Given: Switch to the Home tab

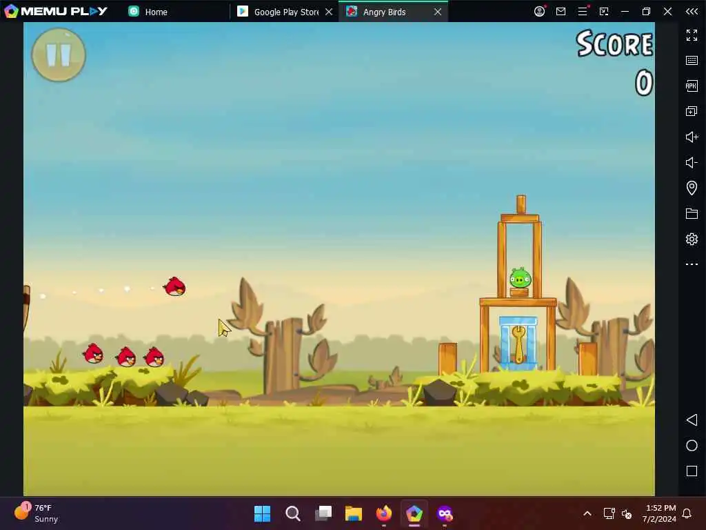Looking at the screenshot, I should coord(148,12).
